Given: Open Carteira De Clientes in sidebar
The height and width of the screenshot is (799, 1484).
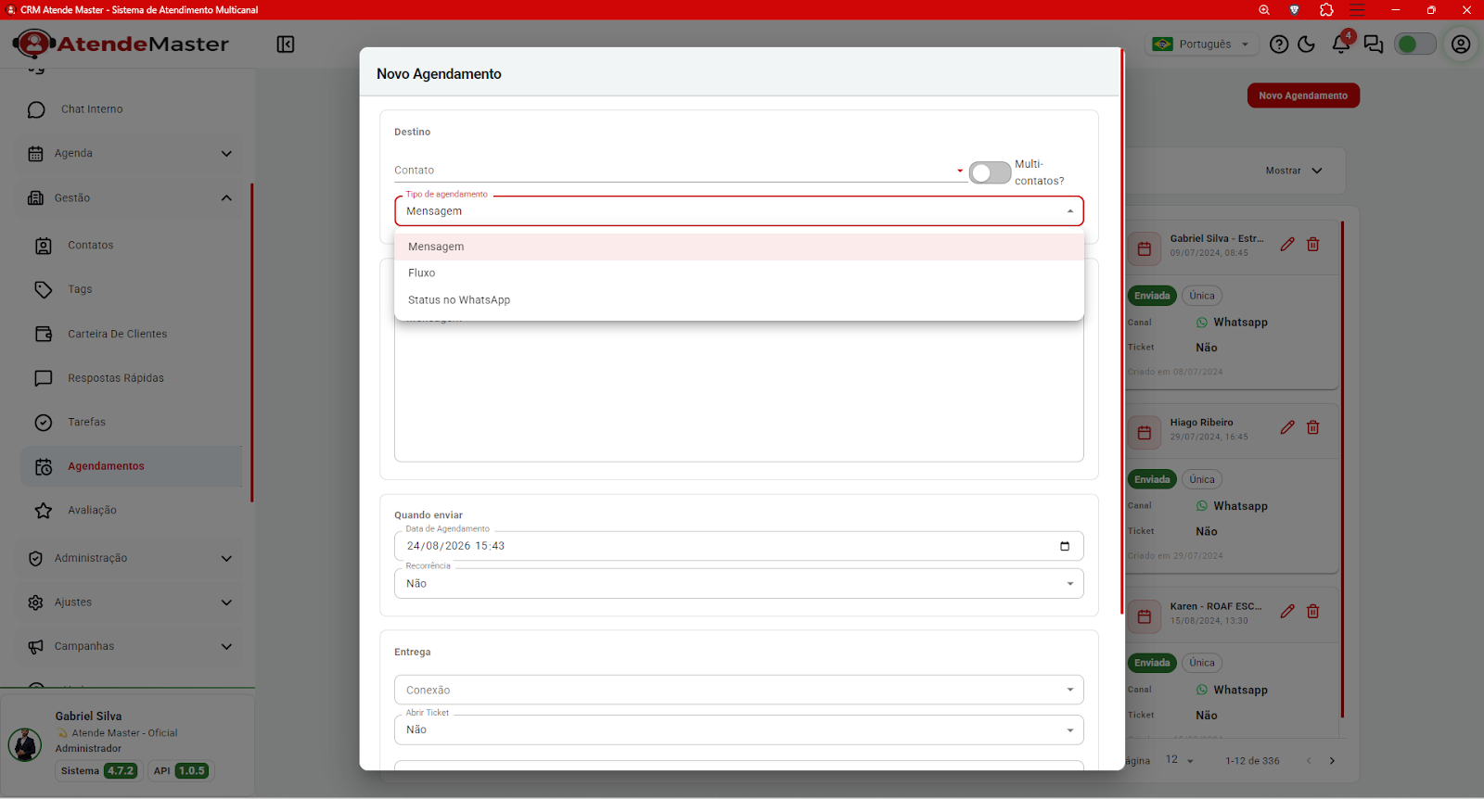Looking at the screenshot, I should (130, 334).
